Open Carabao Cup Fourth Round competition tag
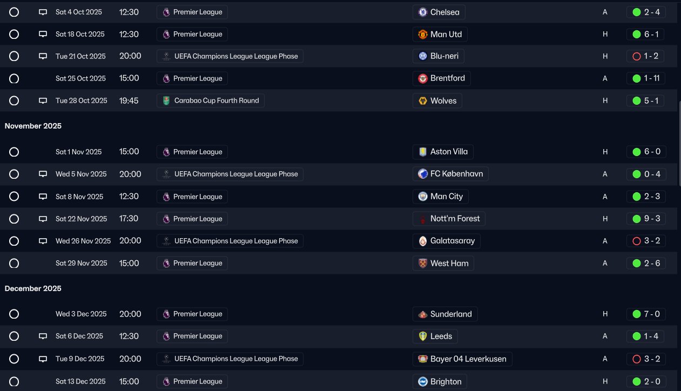681x391 pixels. tap(211, 101)
